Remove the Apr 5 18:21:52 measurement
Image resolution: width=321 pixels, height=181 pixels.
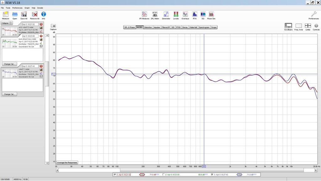[x=41, y=24]
